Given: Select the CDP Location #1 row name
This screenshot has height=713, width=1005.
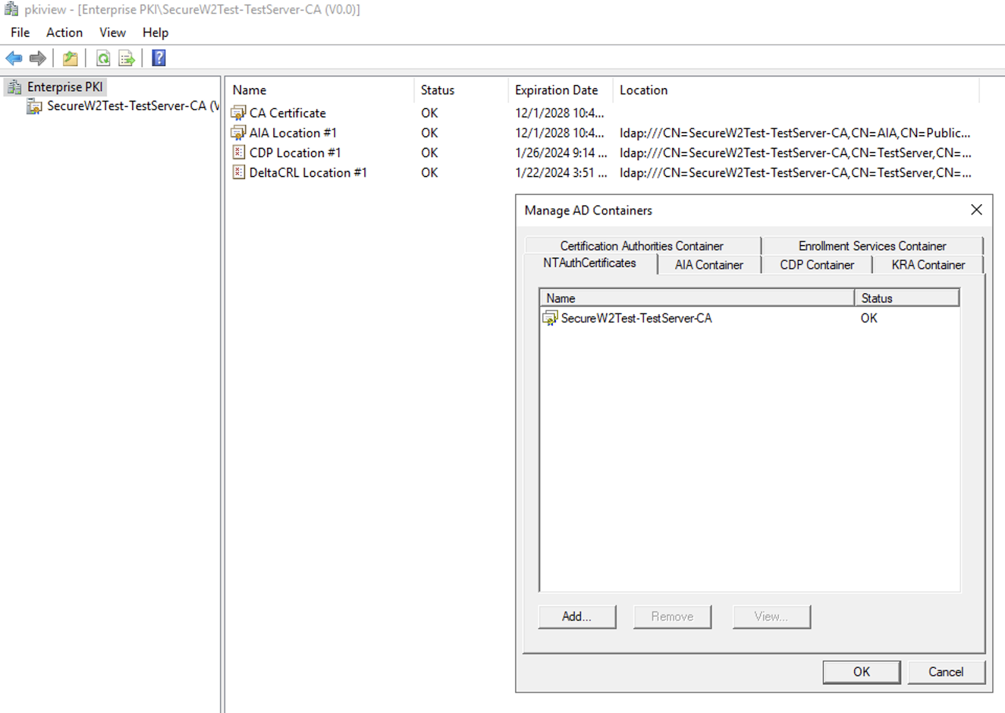Looking at the screenshot, I should 295,153.
